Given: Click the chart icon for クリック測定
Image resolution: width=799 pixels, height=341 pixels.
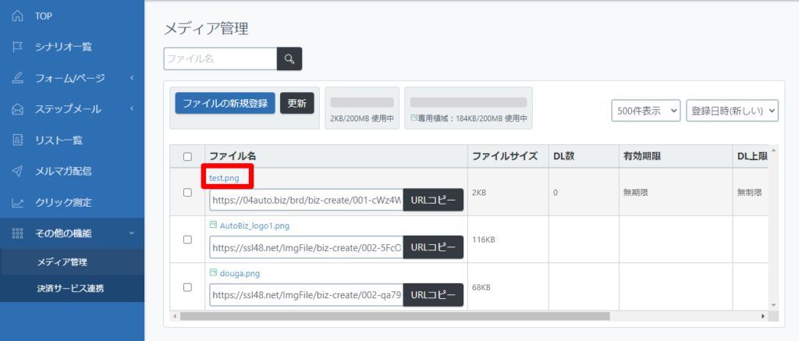Looking at the screenshot, I should (18, 203).
